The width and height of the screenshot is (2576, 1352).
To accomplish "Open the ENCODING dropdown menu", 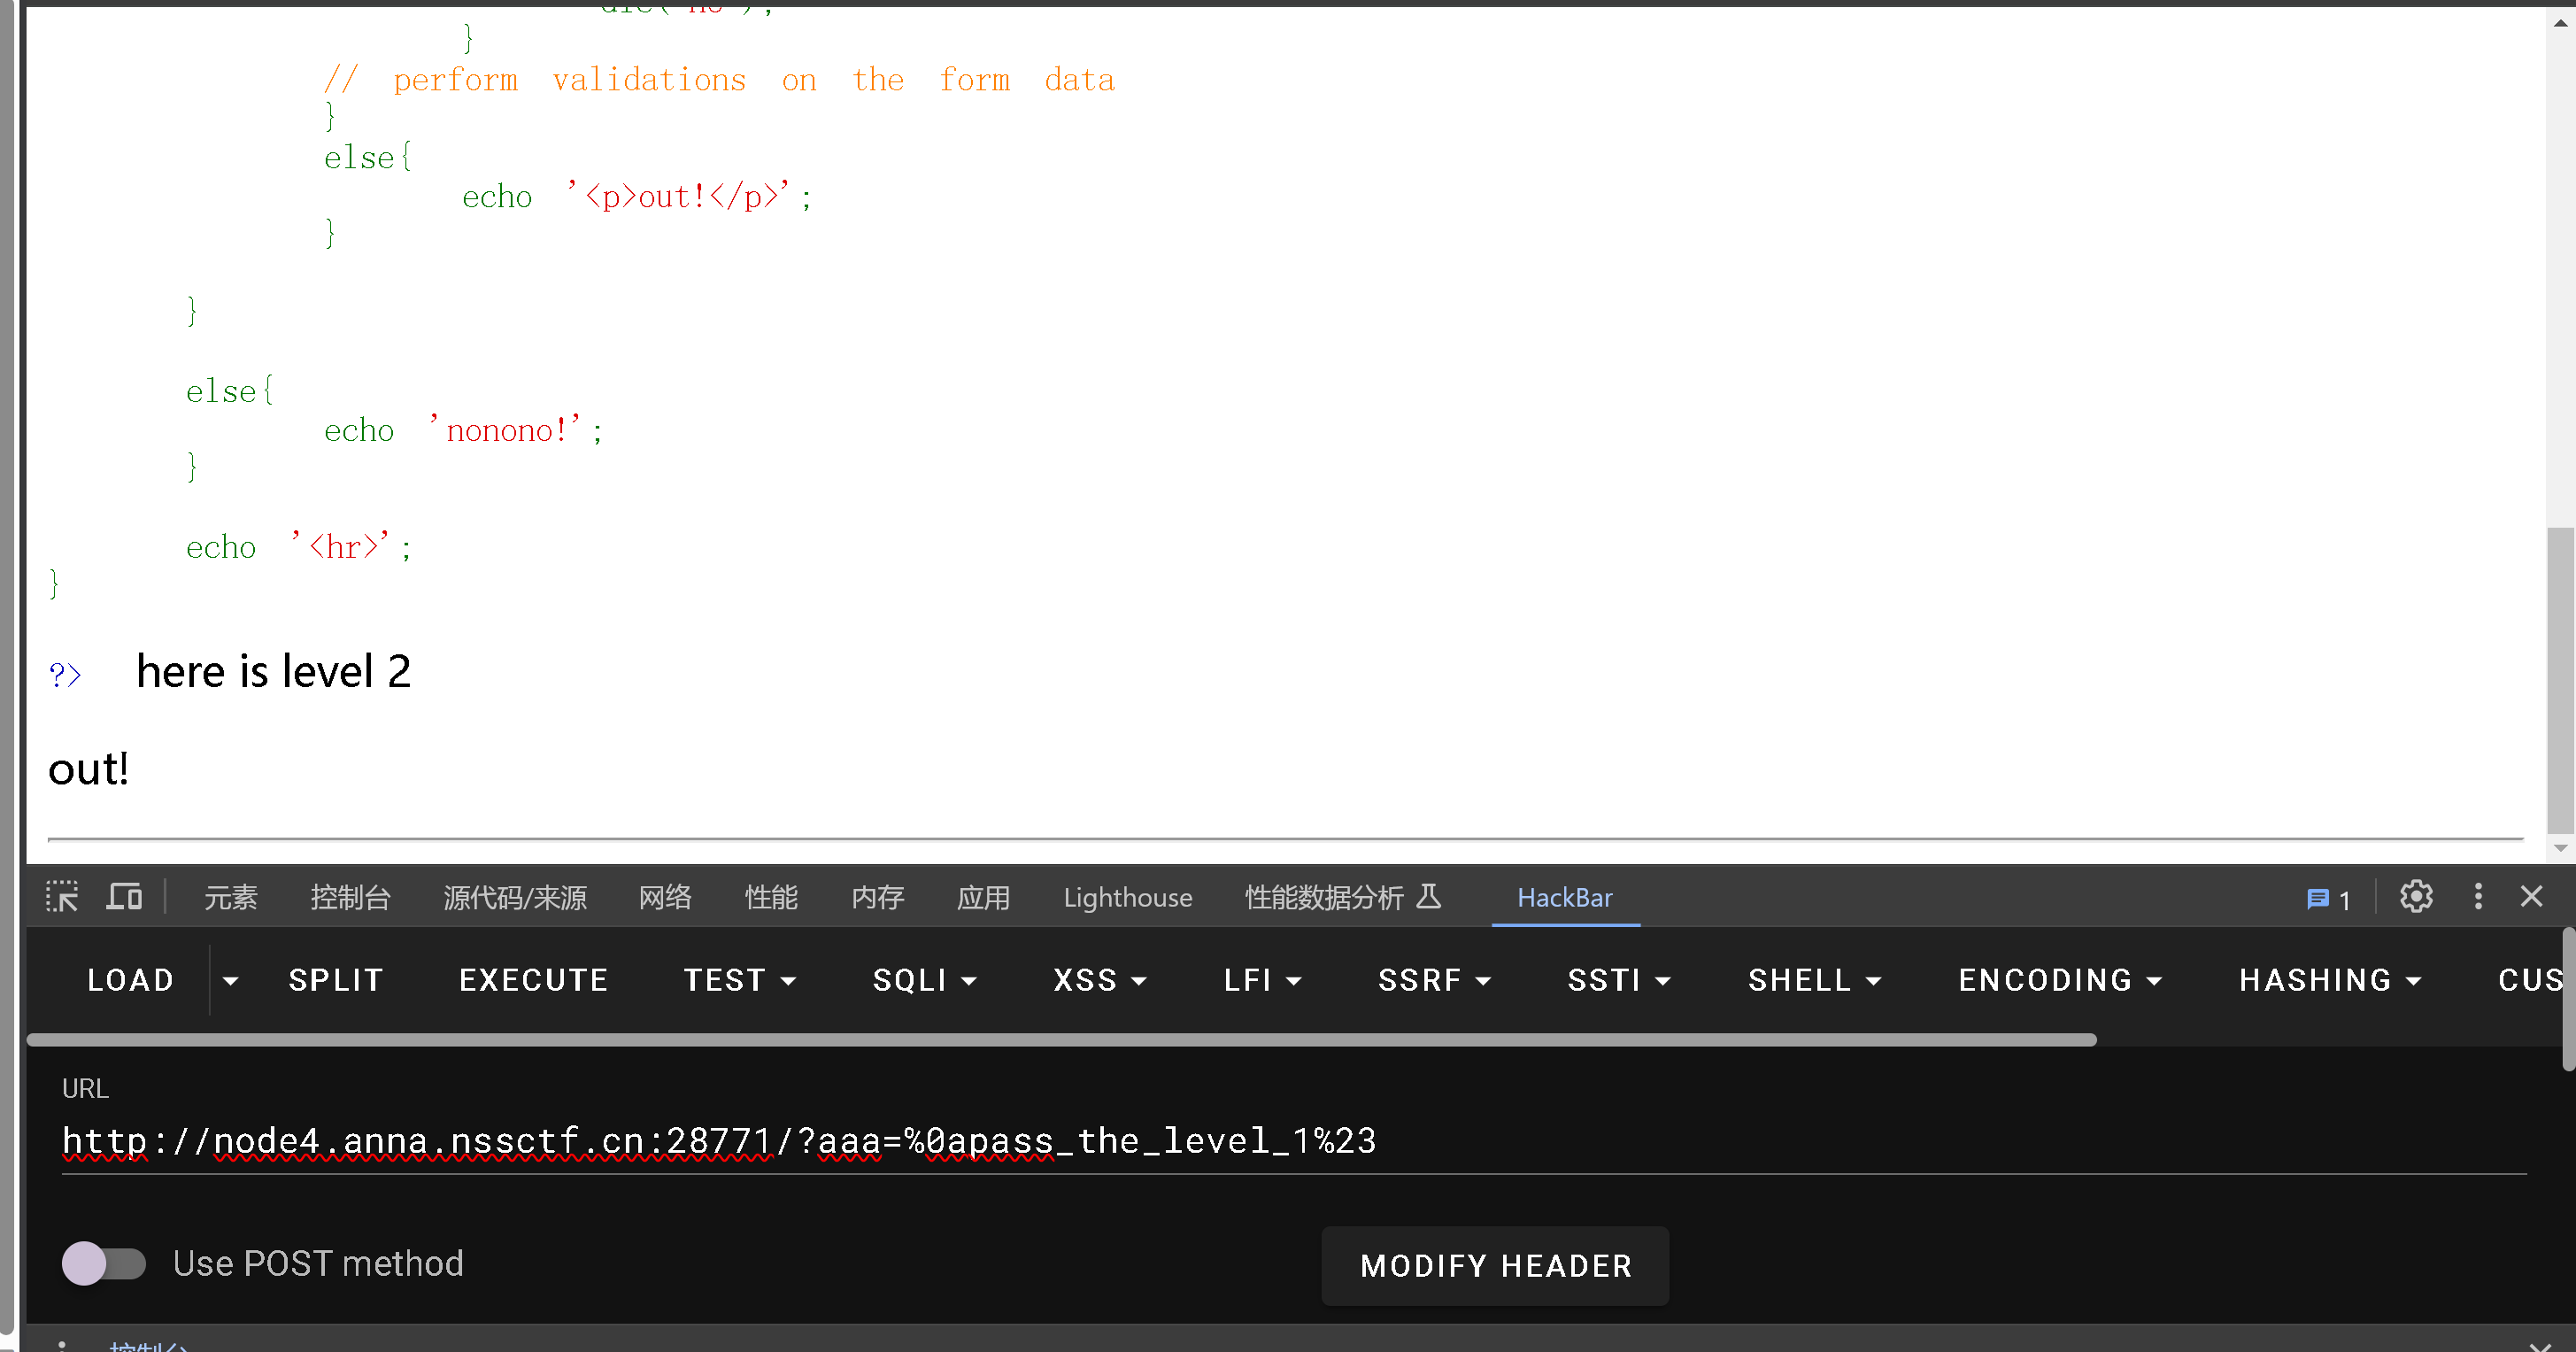I will pos(2059,981).
